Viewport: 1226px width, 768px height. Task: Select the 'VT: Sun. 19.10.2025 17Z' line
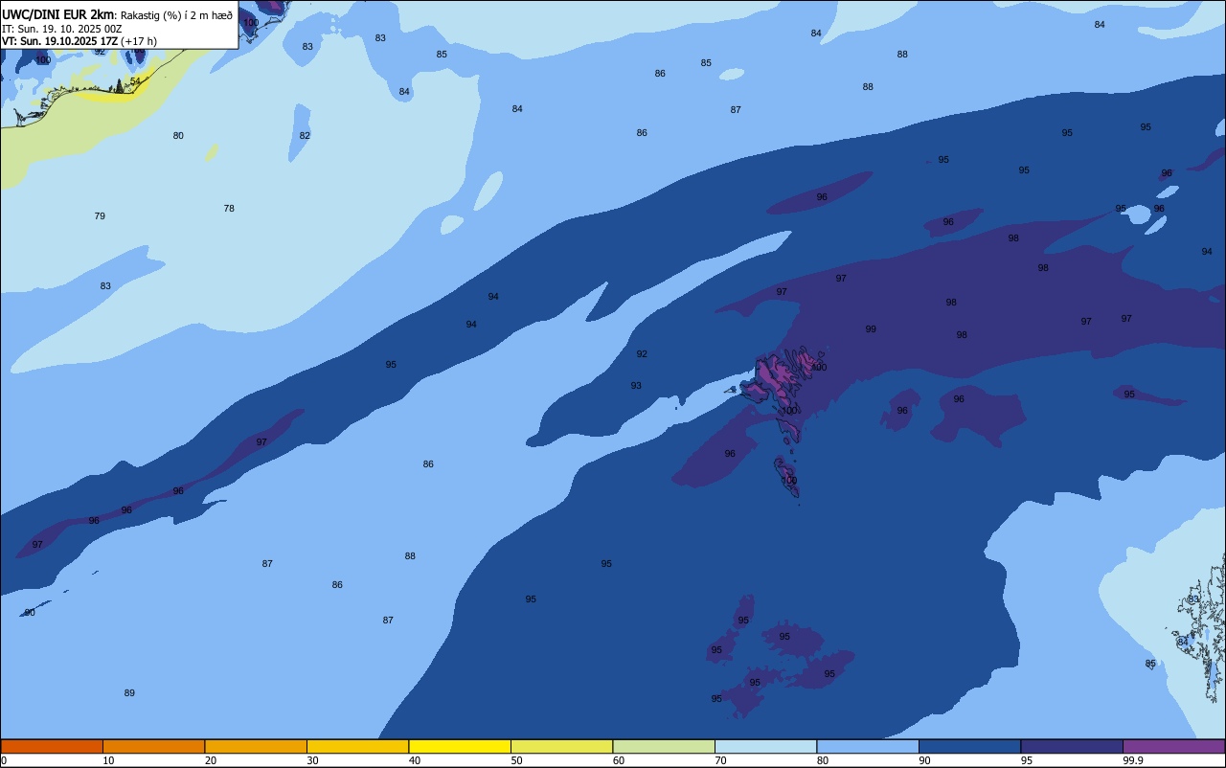[58, 41]
